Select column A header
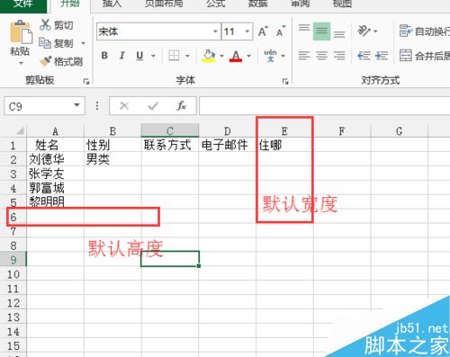The image size is (450, 357). pyautogui.click(x=55, y=131)
